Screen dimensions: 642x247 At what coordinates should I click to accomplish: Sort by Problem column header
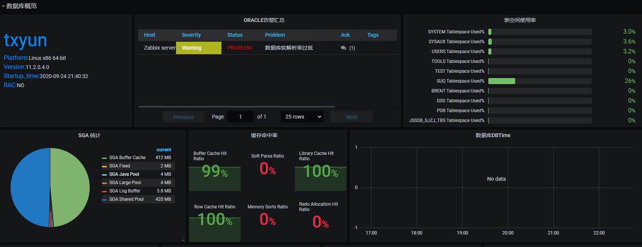coord(275,35)
